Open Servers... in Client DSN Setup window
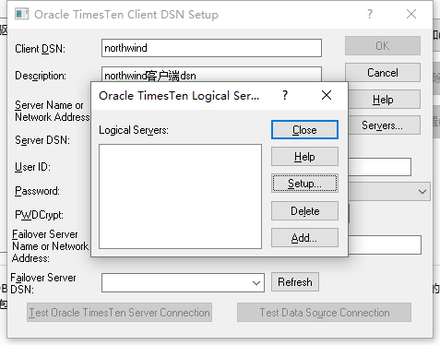 (384, 125)
